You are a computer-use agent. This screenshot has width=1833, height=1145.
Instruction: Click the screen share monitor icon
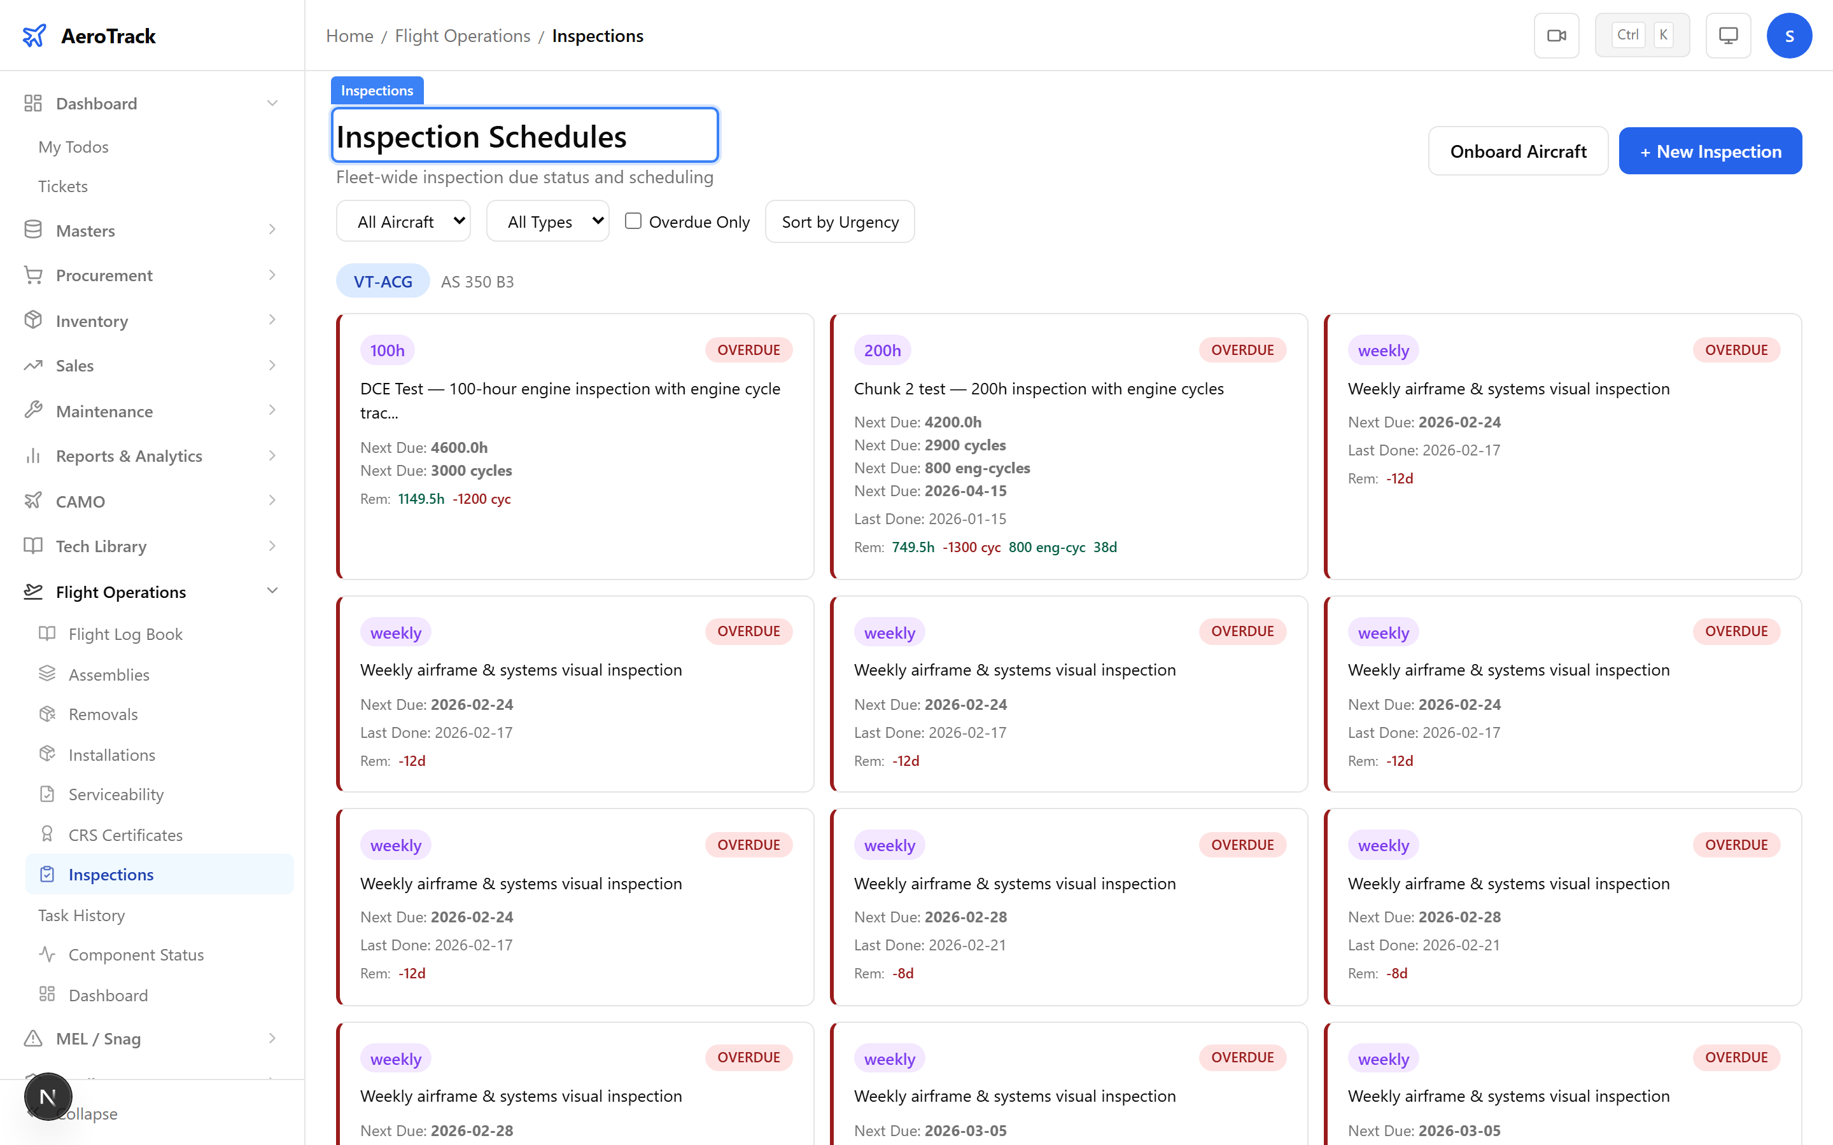(1727, 35)
